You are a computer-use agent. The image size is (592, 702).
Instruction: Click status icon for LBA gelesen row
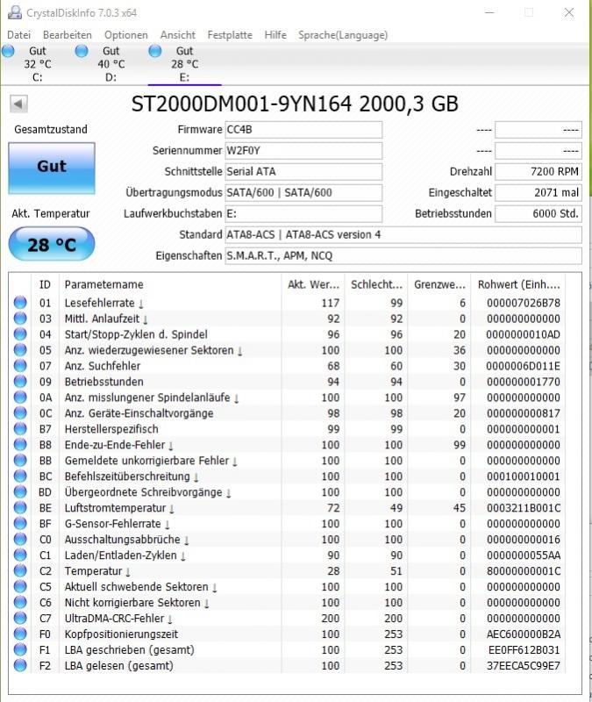[x=20, y=665]
